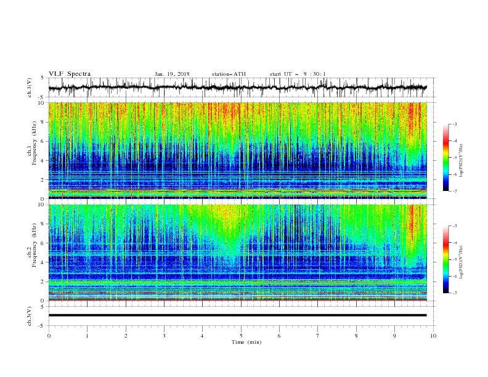Screen dimensions: 488x377
Task: Click the thick black ch.3 voltage line
Action: tap(238, 315)
